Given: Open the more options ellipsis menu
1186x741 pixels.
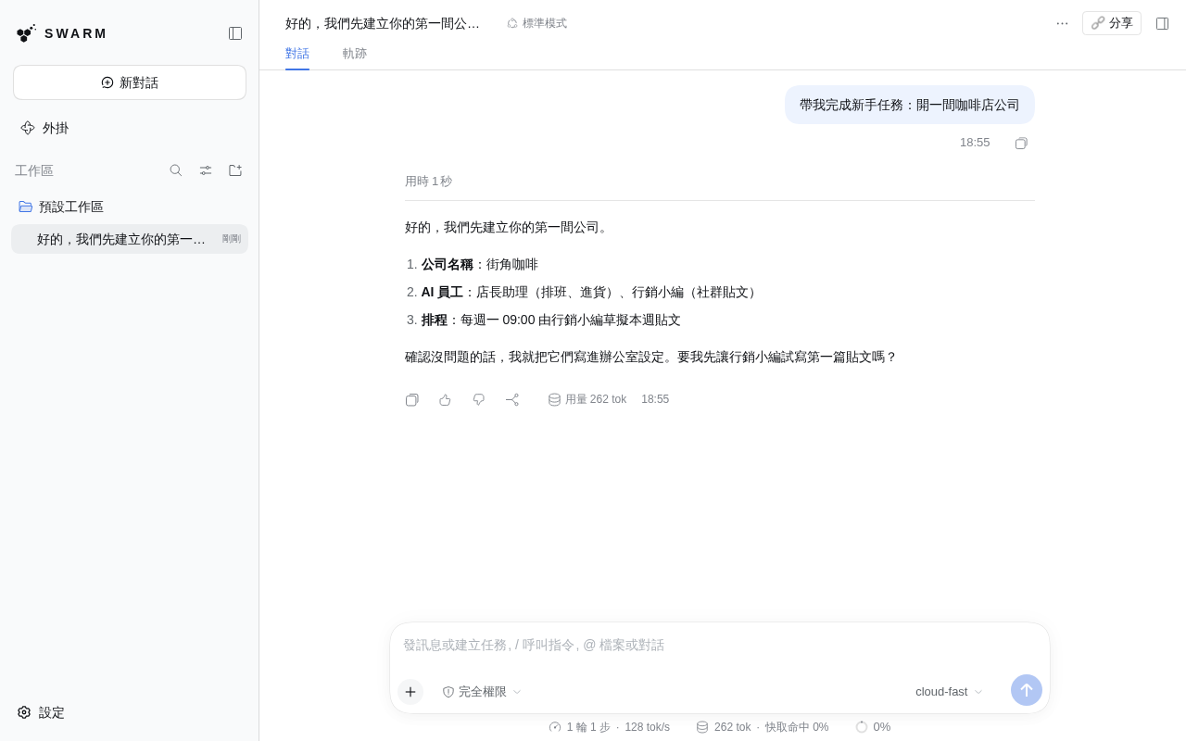Looking at the screenshot, I should click(1062, 23).
